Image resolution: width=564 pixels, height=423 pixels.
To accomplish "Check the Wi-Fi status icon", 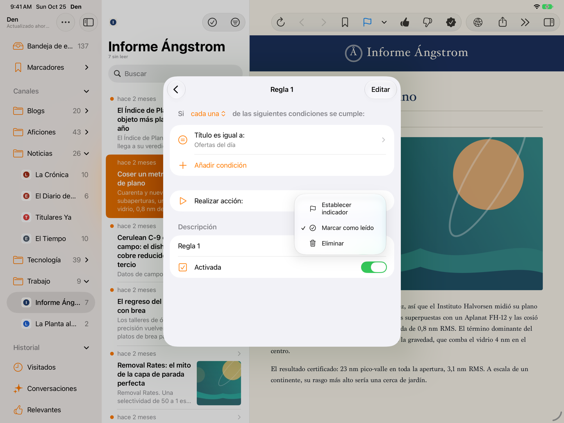I will [537, 7].
